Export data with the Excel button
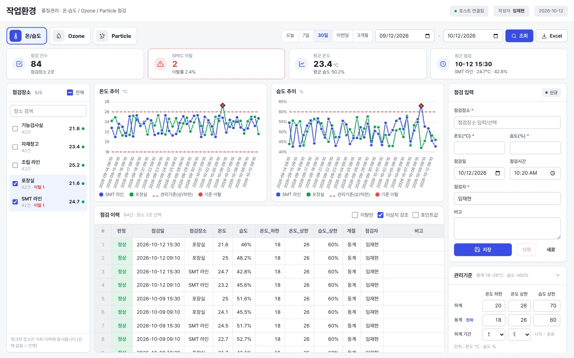The height and width of the screenshot is (358, 574). pyautogui.click(x=552, y=36)
